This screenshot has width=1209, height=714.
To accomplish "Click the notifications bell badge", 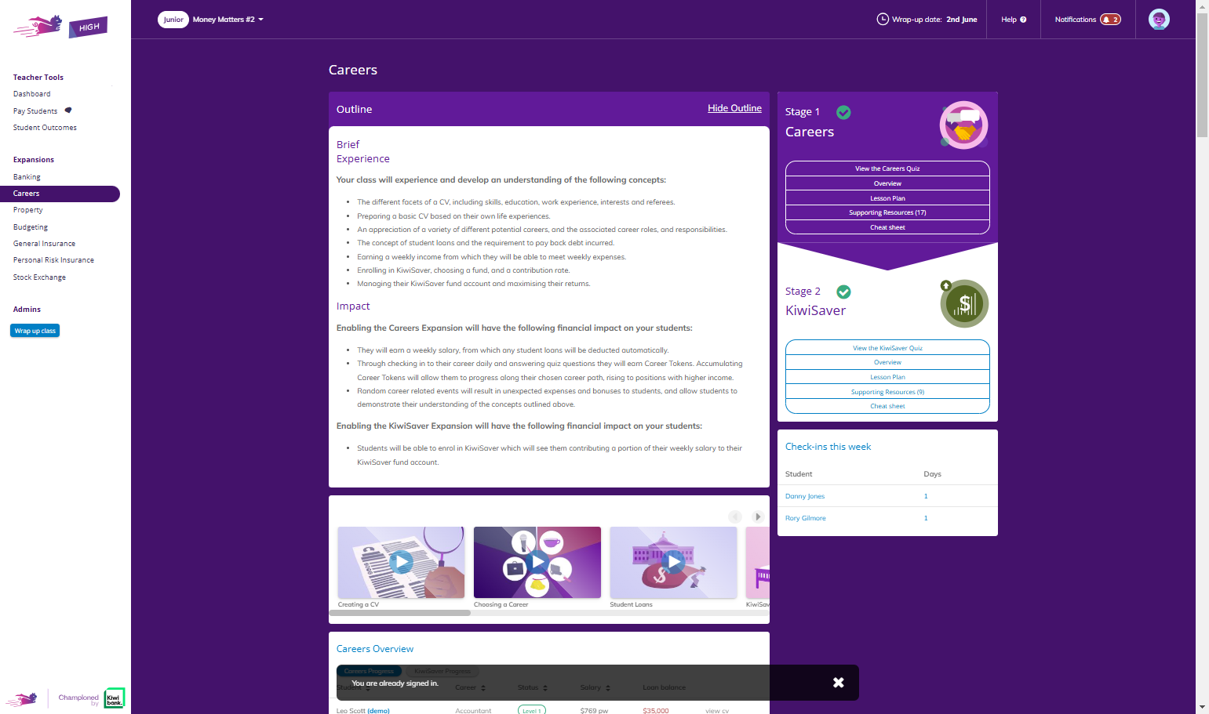I will (x=1110, y=20).
